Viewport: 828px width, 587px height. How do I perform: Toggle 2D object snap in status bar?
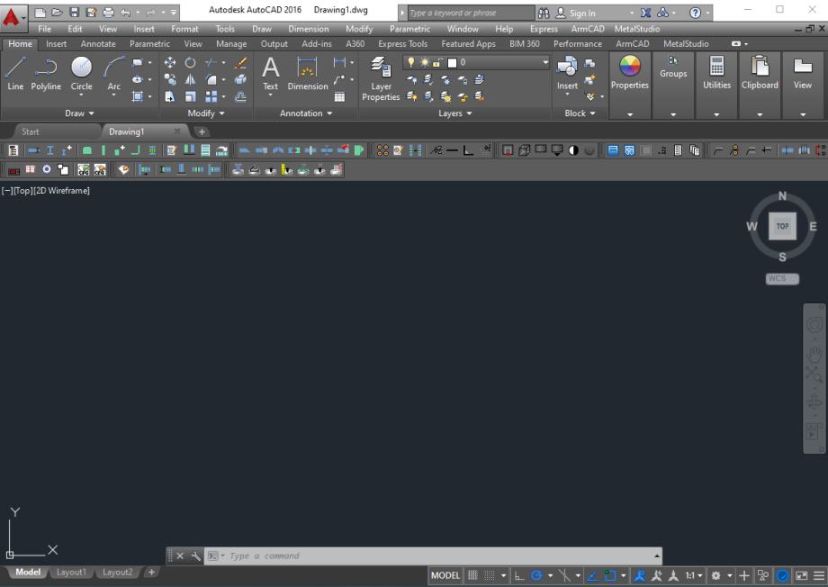coord(610,575)
